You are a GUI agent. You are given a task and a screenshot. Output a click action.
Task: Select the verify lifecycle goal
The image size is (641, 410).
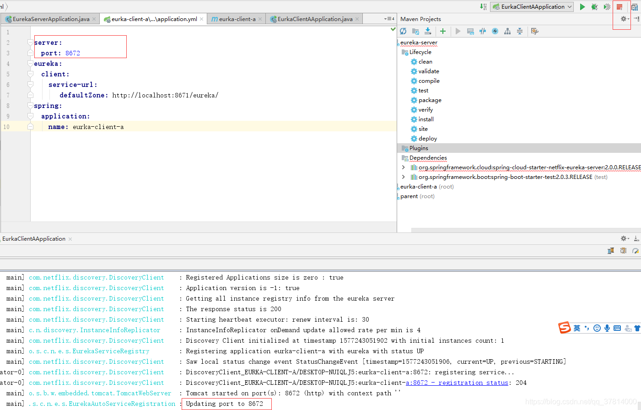426,110
